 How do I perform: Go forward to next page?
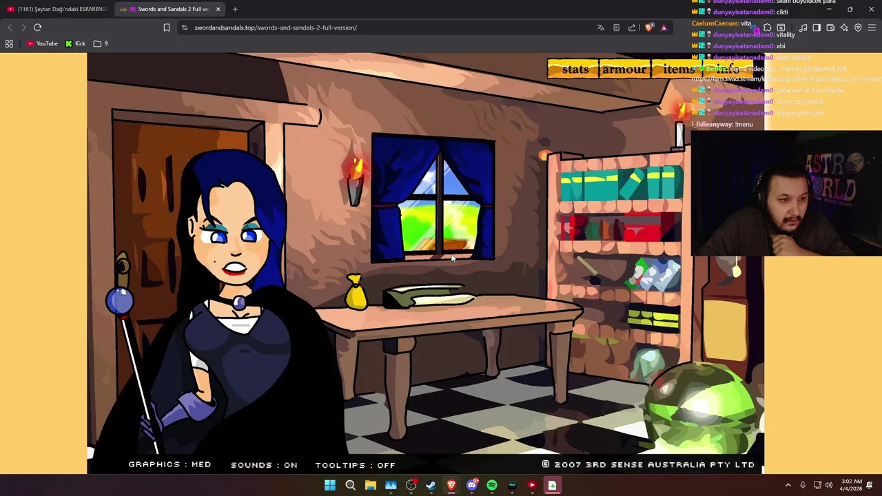click(x=23, y=28)
